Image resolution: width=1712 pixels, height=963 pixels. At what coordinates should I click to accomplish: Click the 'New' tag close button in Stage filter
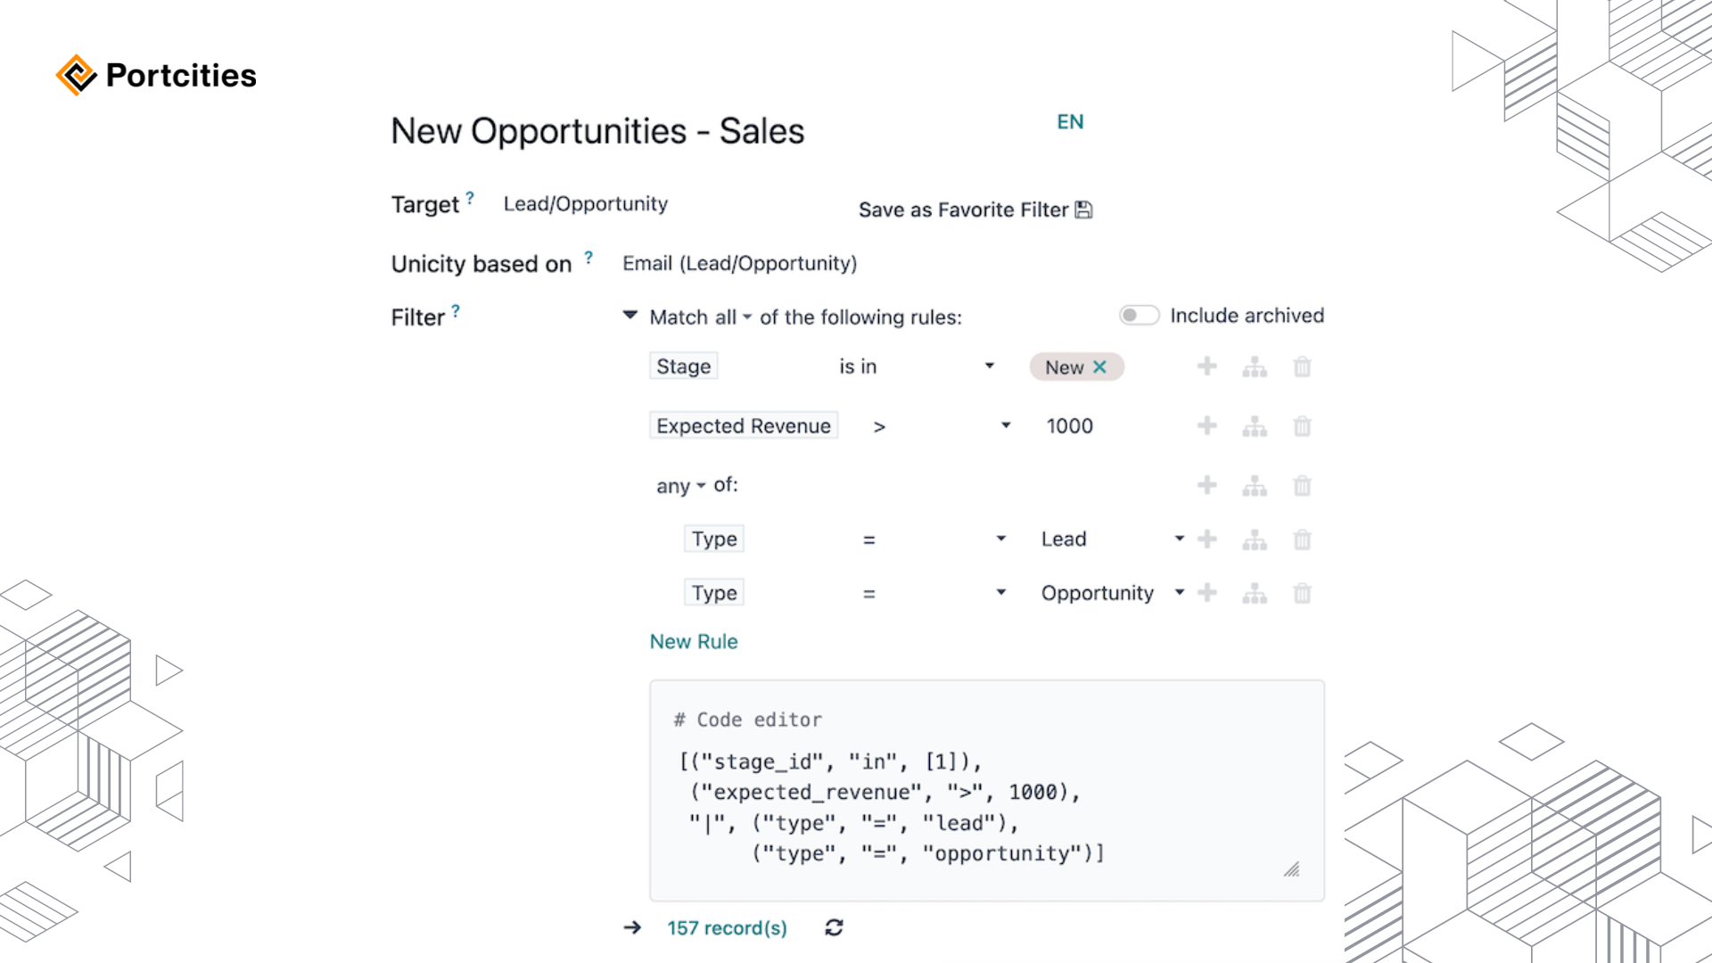[x=1099, y=366]
